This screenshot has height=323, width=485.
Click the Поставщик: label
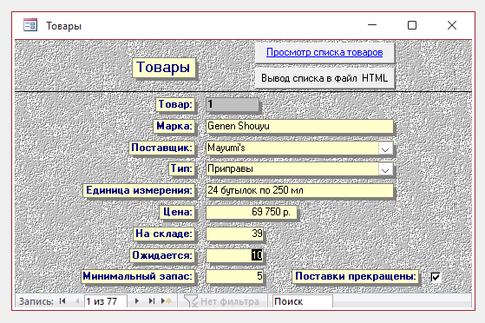click(x=161, y=148)
